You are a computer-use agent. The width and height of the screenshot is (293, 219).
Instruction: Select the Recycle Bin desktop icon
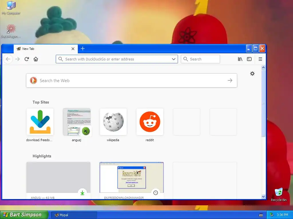279,195
